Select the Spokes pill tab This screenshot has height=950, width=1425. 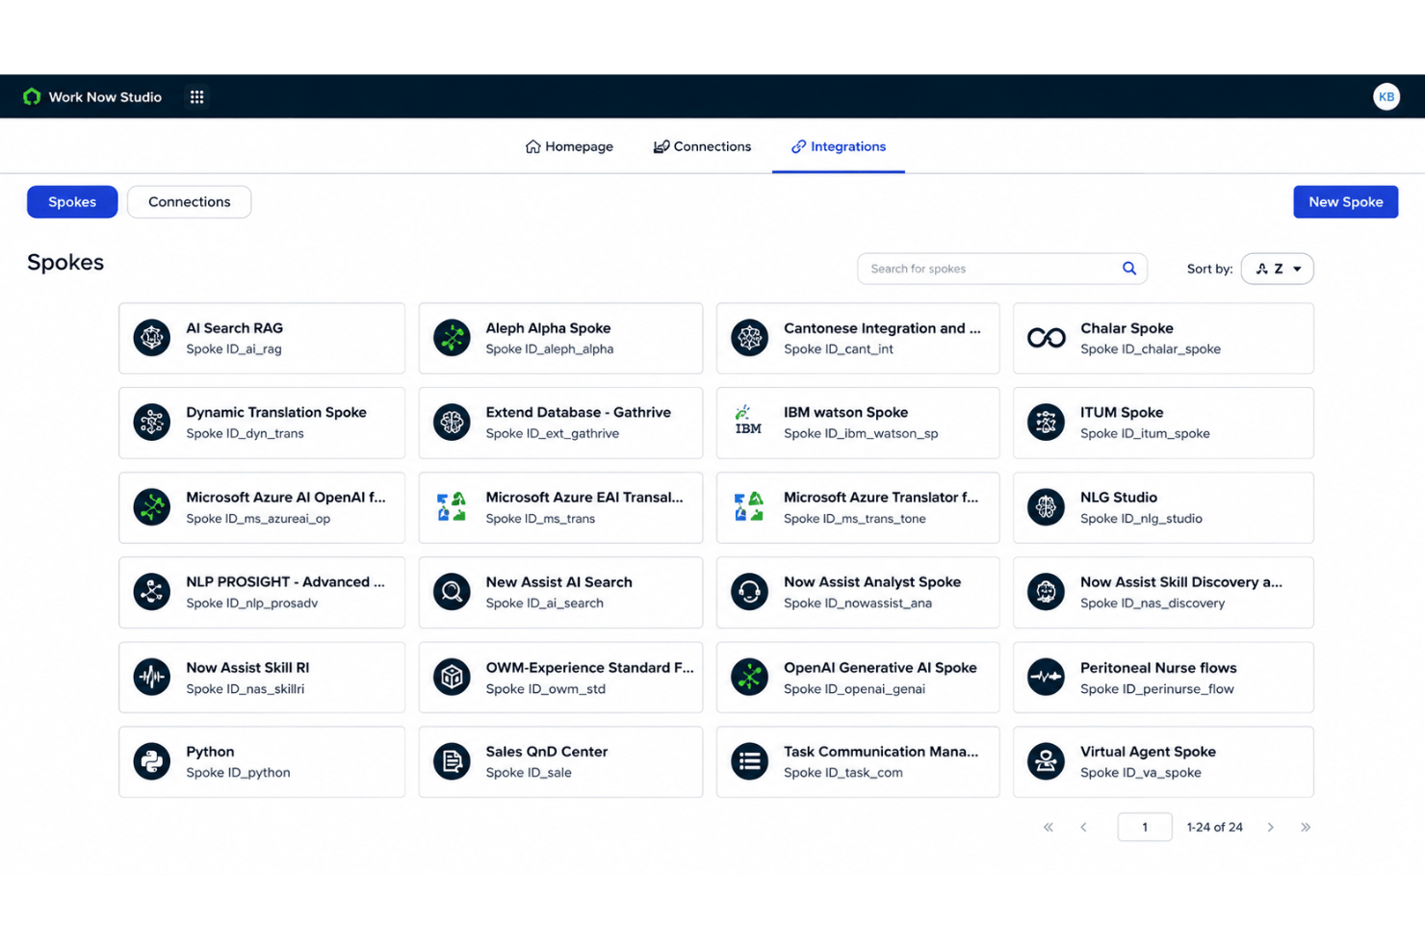[x=72, y=202]
